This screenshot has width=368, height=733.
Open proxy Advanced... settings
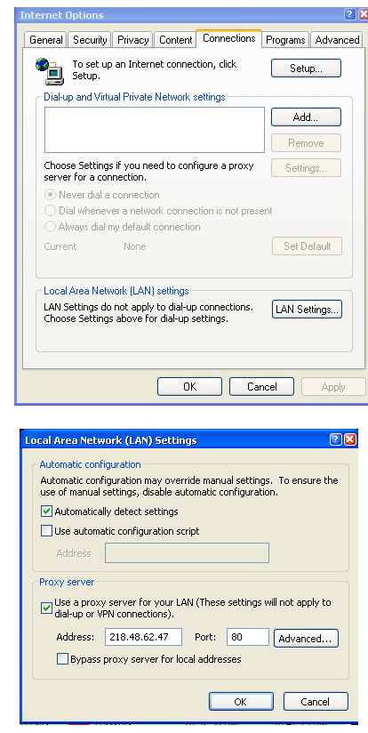click(x=306, y=639)
